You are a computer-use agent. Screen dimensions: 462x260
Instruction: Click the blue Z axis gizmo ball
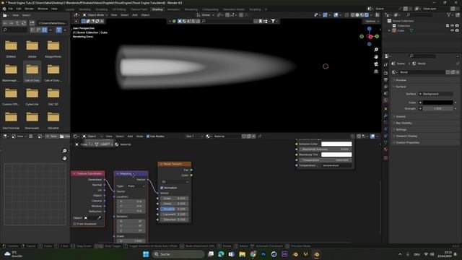(369, 29)
